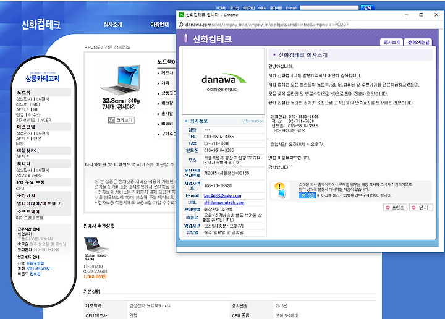Open the PC 주요 부품 category heading
Image resolution: width=445 pixels, height=319 pixels.
tap(31, 182)
